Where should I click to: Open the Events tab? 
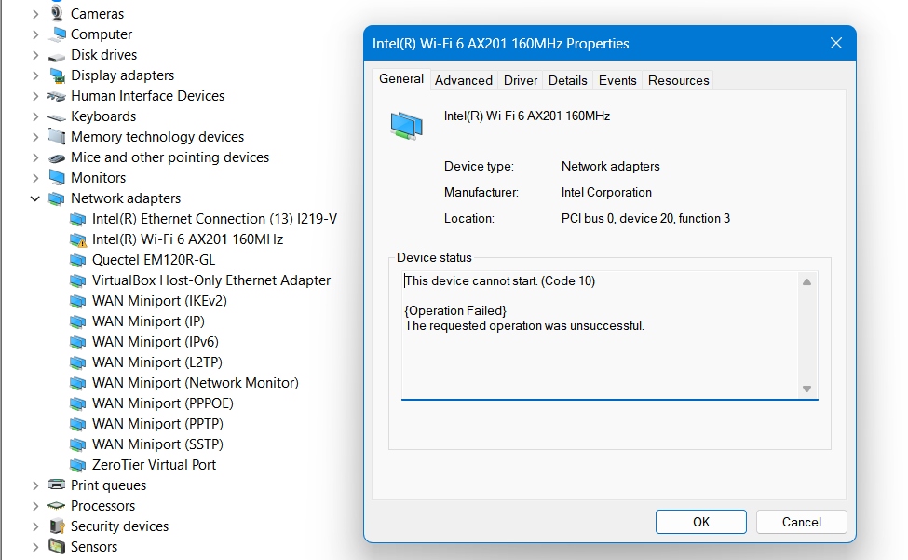pyautogui.click(x=617, y=80)
